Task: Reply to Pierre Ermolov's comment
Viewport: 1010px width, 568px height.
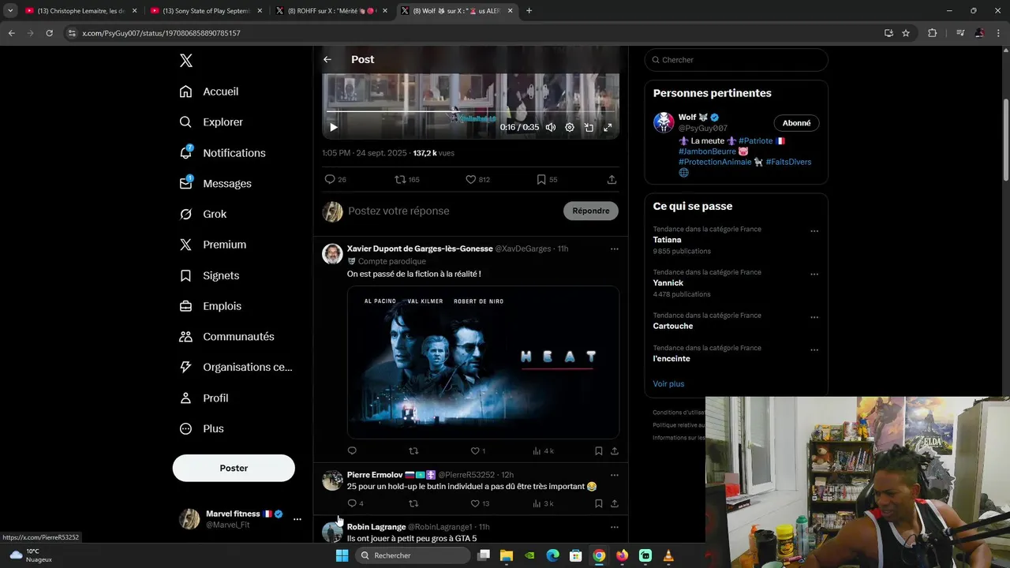Action: [355, 503]
